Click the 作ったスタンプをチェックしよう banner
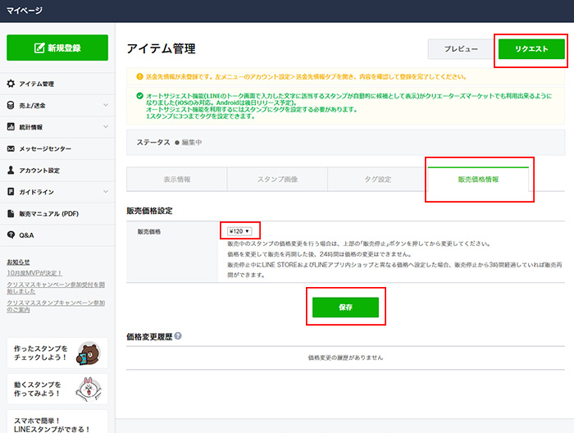The image size is (574, 433). tap(57, 354)
